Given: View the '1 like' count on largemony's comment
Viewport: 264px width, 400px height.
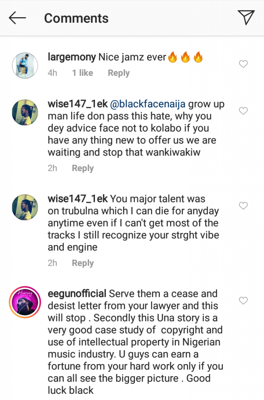Looking at the screenshot, I should click(83, 73).
